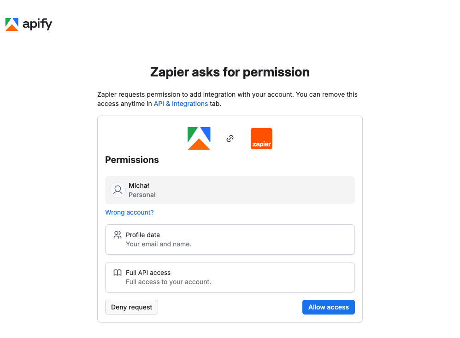The image size is (460, 338).
Task: Click the open book icon beside Full API access
Action: (x=118, y=273)
